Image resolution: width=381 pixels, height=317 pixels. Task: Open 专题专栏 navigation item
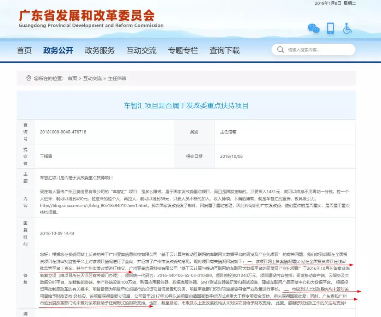183,50
